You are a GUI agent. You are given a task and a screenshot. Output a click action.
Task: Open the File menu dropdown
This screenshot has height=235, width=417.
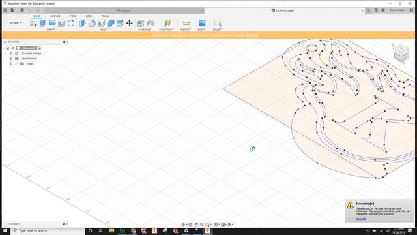click(13, 10)
